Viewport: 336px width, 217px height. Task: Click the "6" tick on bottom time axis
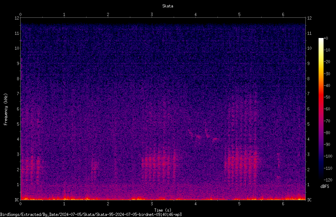pos(283,204)
